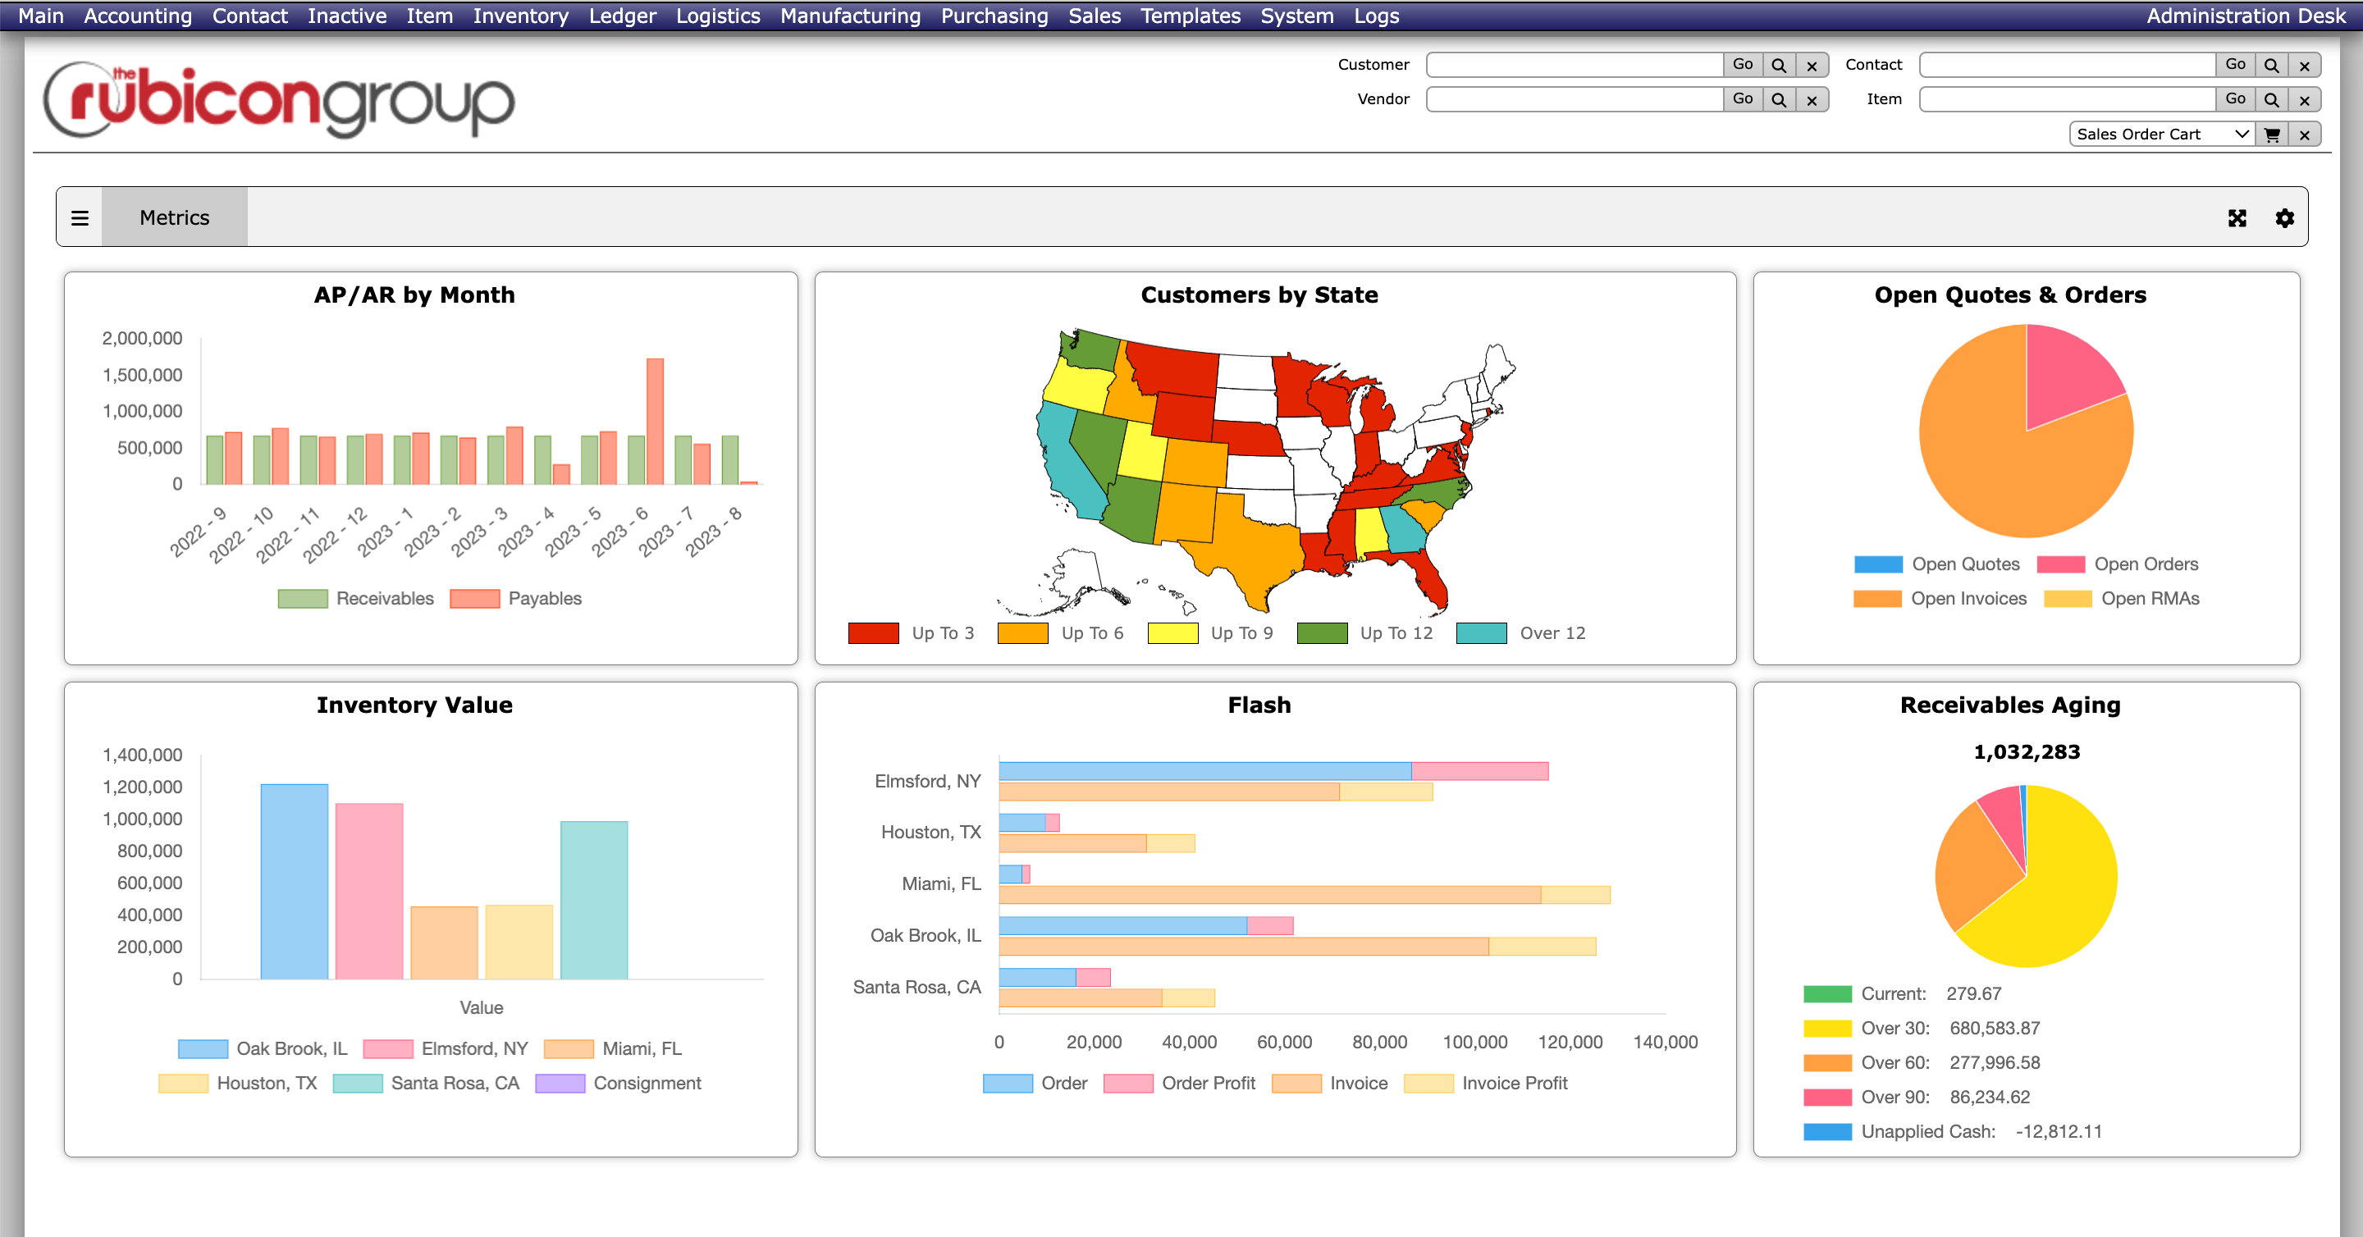The image size is (2363, 1237).
Task: Select the red Up To 3 legend swatch
Action: (872, 632)
